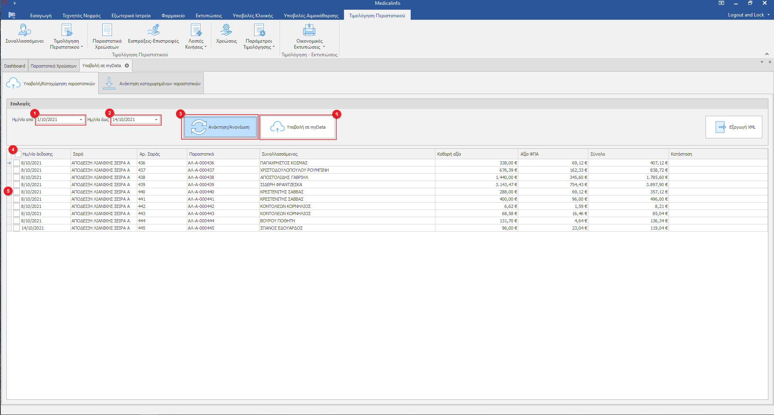Switch to the Φαρμακείο ribbon tab
Screen dimensions: 774x415
(173, 16)
